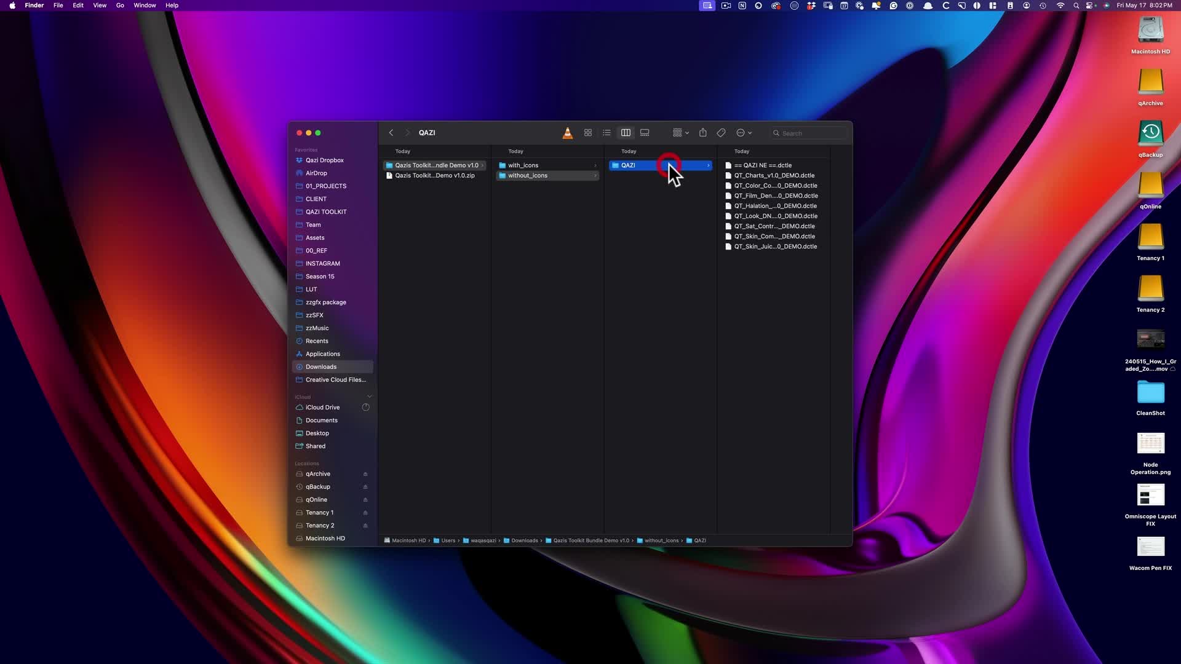Open the Go menu in menu bar
This screenshot has height=664, width=1181.
[x=120, y=6]
